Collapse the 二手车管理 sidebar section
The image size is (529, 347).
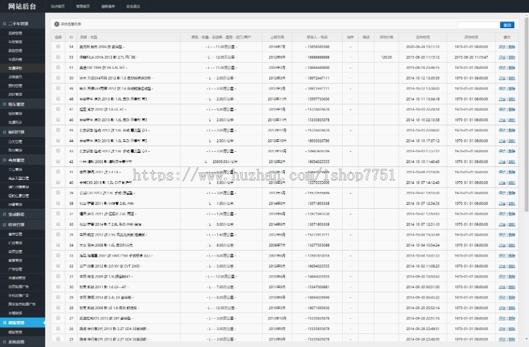[x=22, y=24]
